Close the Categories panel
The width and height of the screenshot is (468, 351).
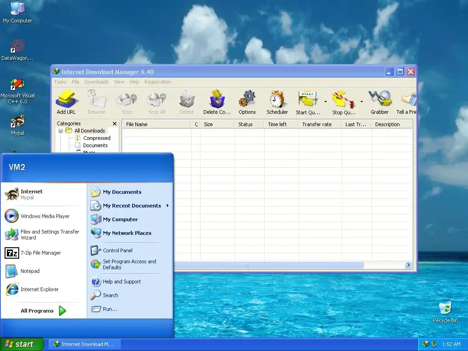coord(115,123)
